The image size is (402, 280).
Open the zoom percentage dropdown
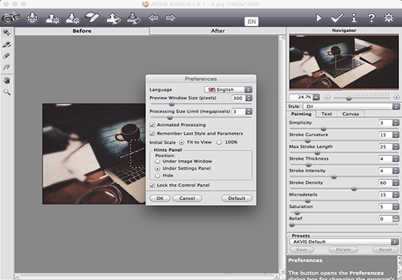[316, 97]
